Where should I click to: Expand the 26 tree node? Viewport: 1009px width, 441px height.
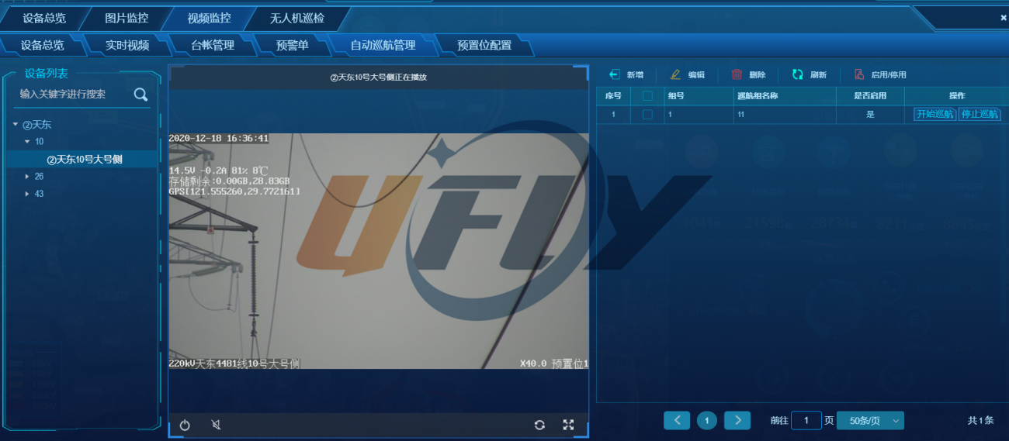27,177
